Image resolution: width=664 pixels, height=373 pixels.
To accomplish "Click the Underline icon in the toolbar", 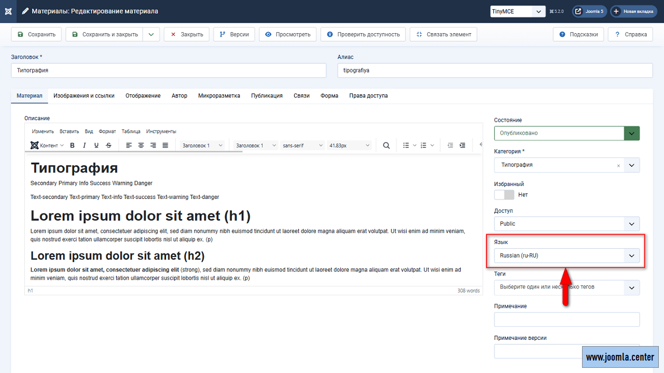I will [x=96, y=146].
